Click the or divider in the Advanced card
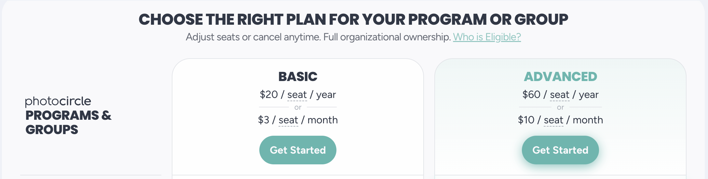 coord(560,107)
